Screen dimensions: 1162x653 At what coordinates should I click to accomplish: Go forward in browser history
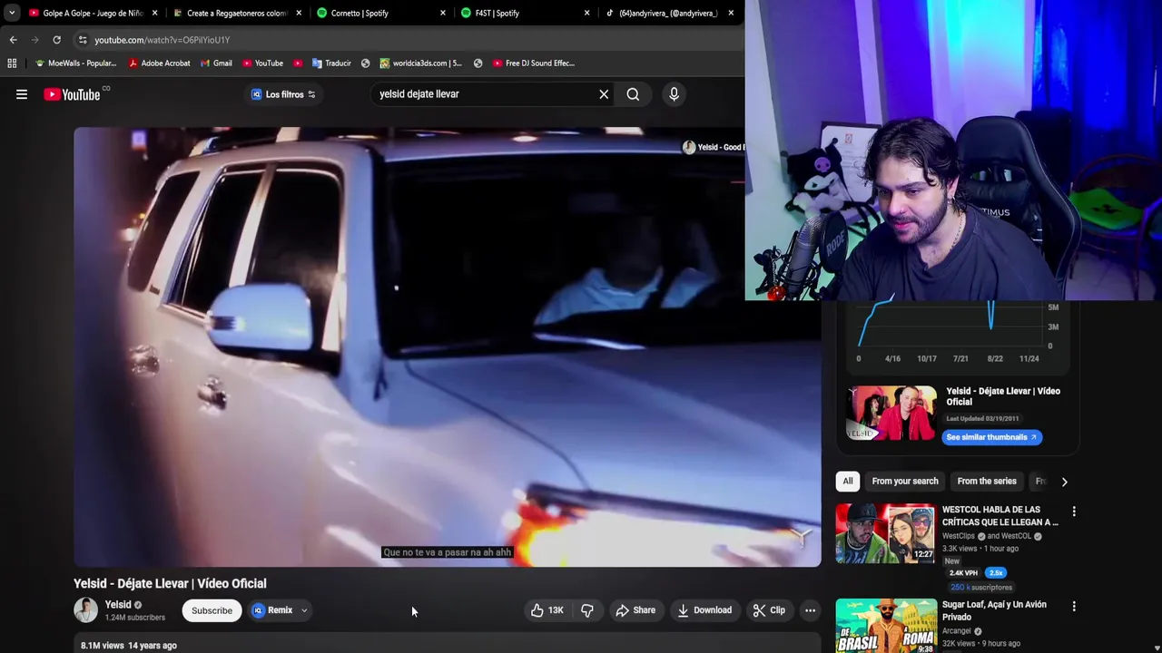tap(34, 40)
